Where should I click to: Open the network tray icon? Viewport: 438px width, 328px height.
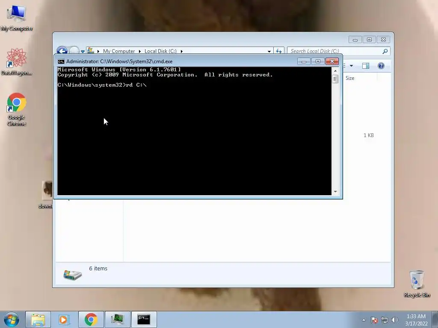point(385,320)
